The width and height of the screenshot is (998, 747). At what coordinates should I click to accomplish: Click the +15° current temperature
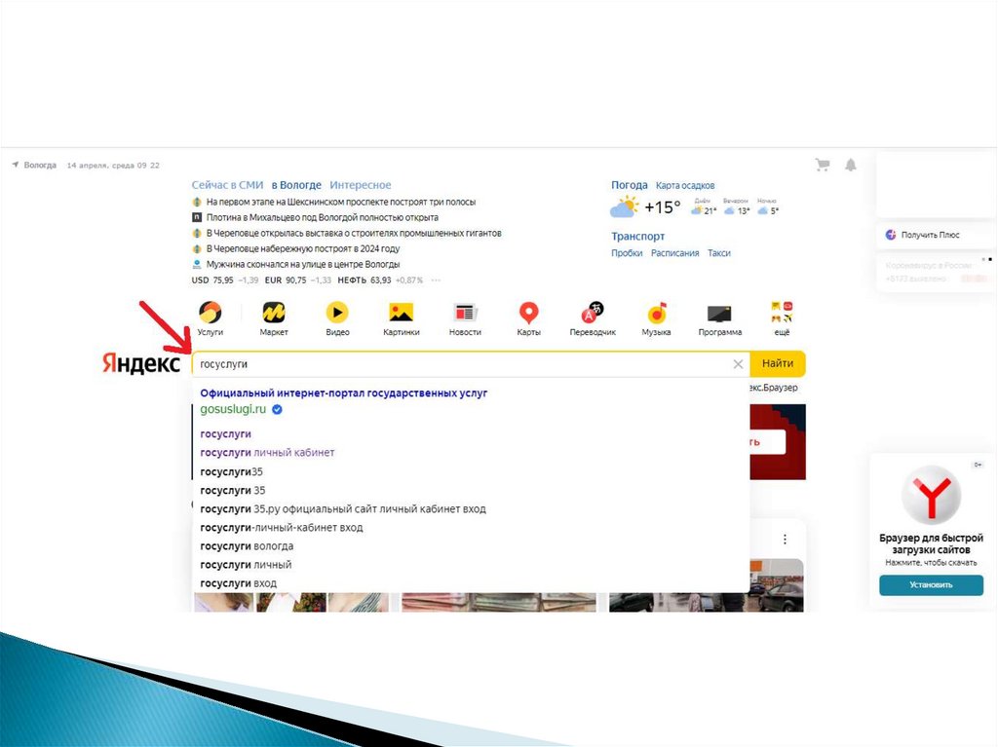click(x=662, y=207)
